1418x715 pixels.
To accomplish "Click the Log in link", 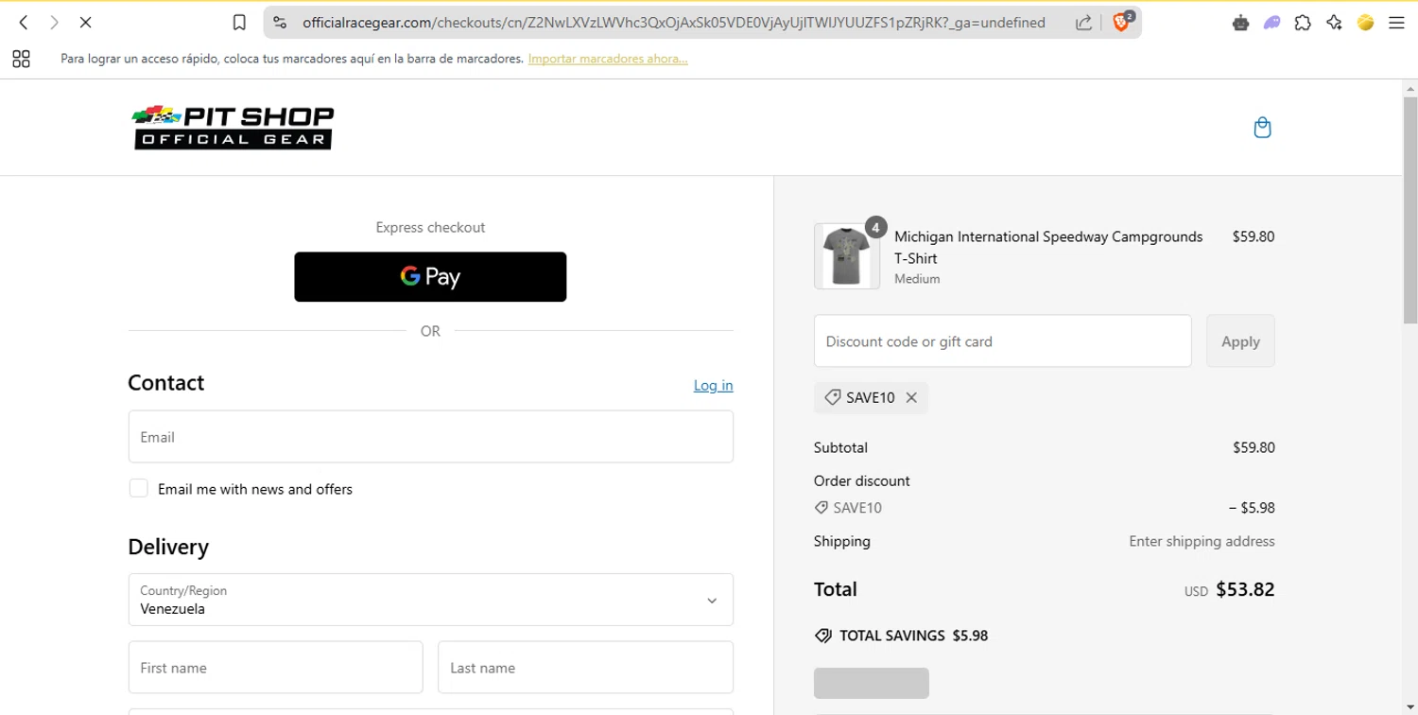I will (713, 385).
